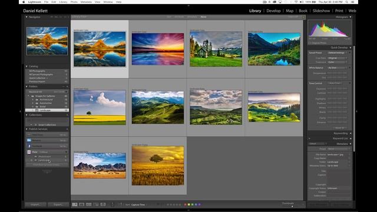Image resolution: width=377 pixels, height=212 pixels.
Task: Hide the filmstrip with the bottom edge arrow
Action: click(188, 210)
